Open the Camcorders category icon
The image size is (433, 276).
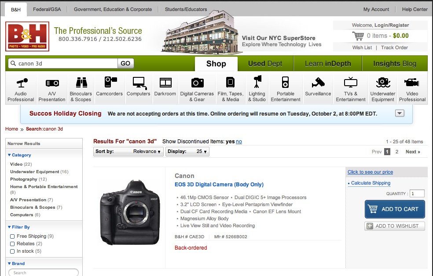tap(110, 82)
